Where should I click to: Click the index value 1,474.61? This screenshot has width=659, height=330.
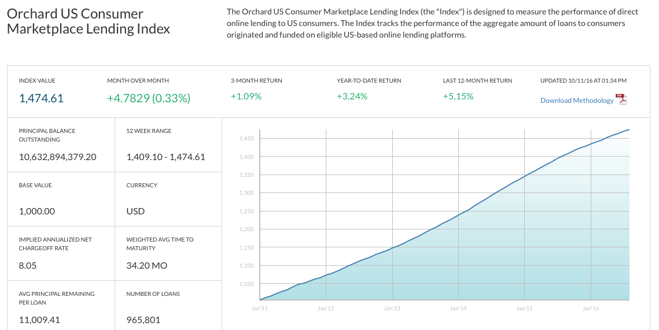(41, 98)
